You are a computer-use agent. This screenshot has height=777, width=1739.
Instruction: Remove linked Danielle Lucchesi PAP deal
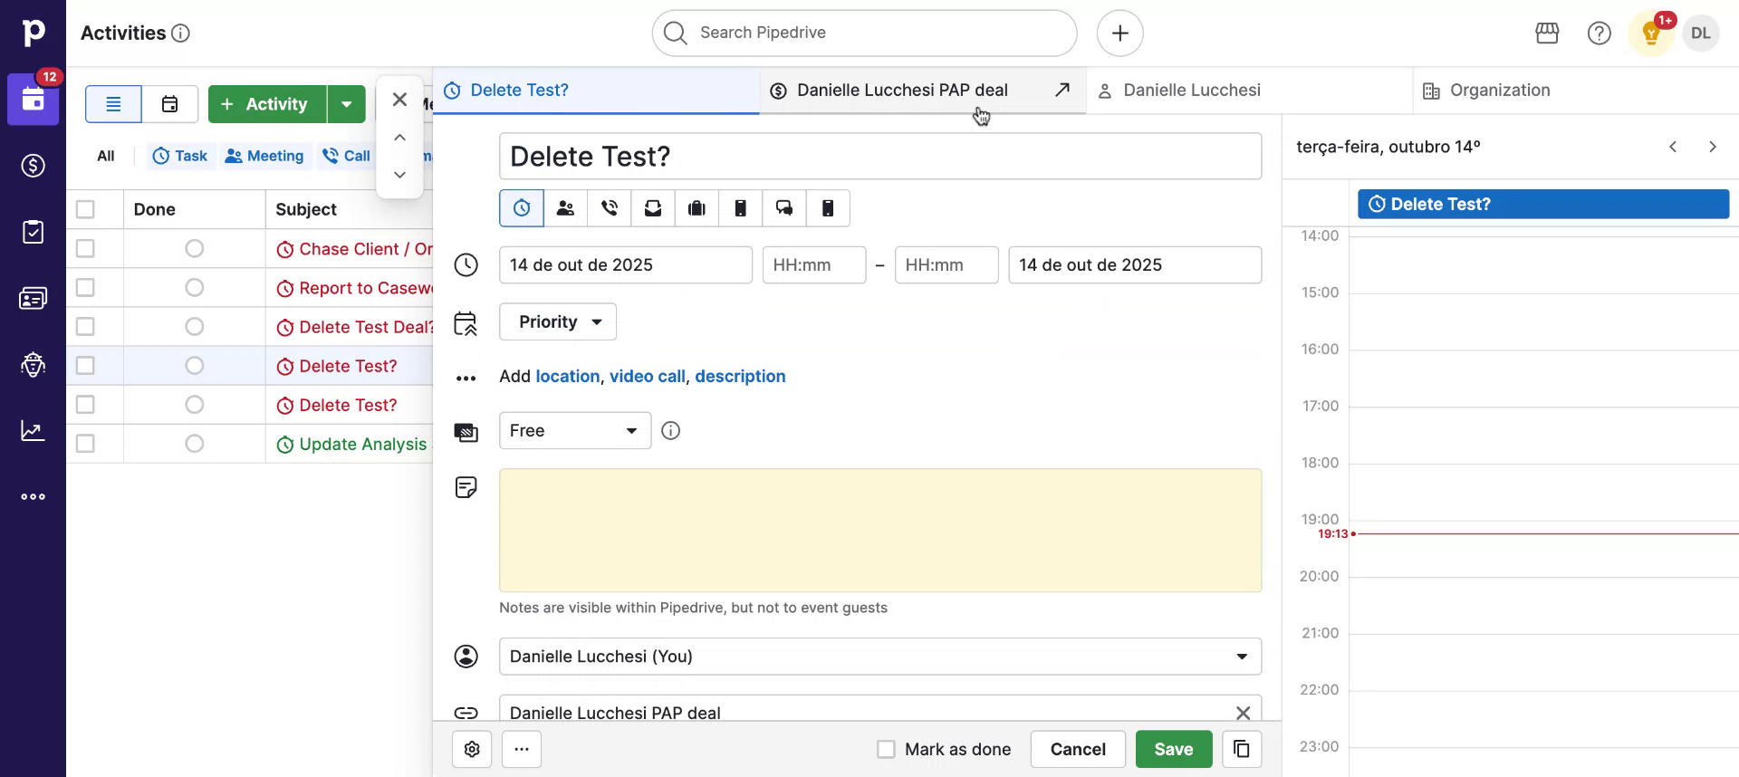click(1244, 713)
